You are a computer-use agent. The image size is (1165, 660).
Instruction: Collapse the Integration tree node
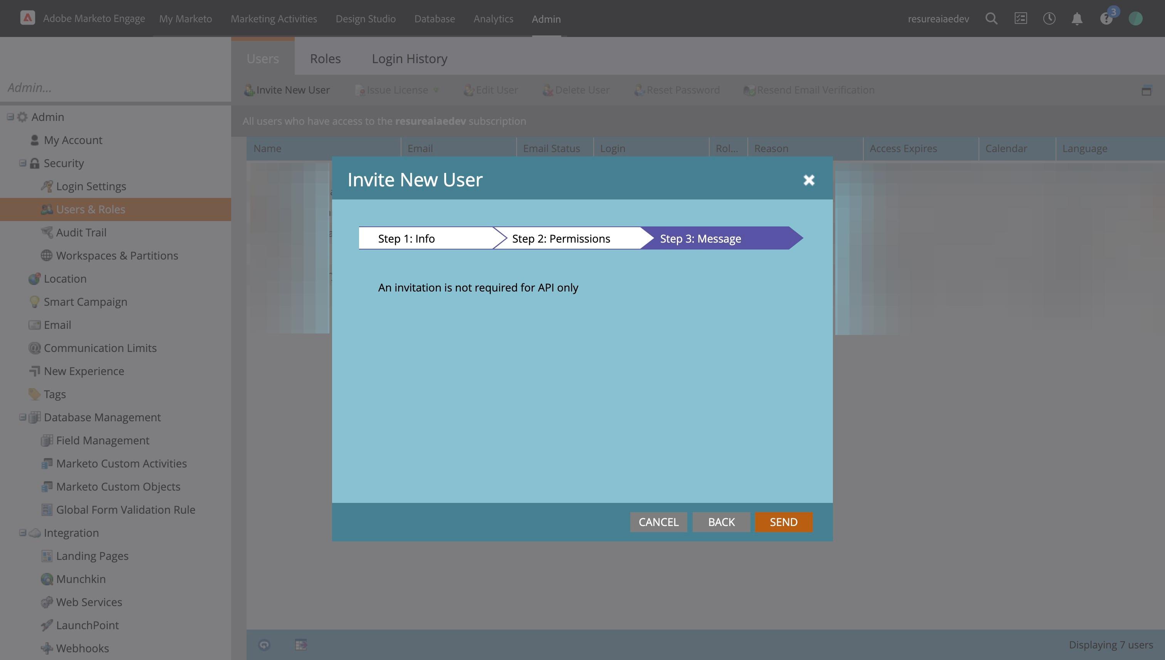click(x=23, y=533)
